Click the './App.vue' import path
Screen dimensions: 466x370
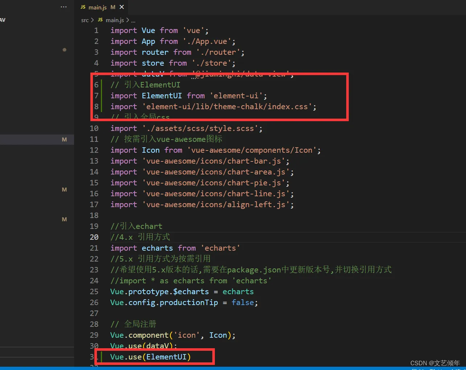(207, 41)
